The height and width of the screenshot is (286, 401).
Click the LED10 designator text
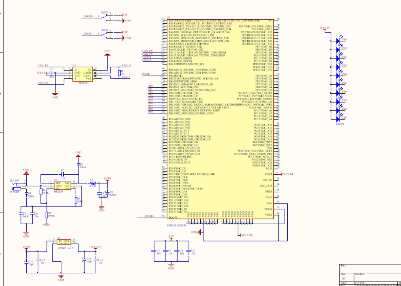point(340,124)
